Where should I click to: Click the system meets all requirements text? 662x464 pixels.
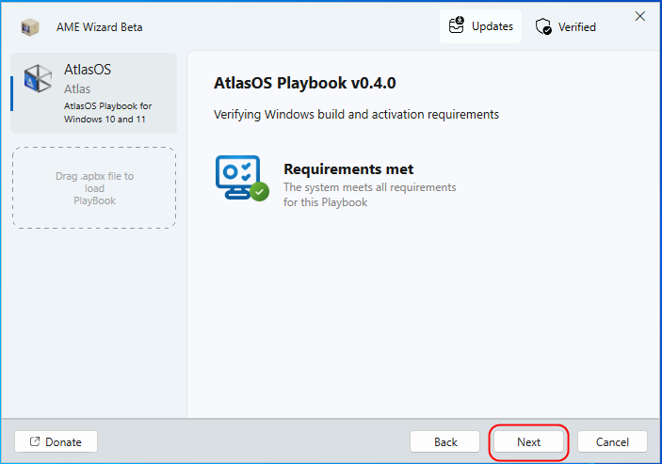pyautogui.click(x=369, y=195)
